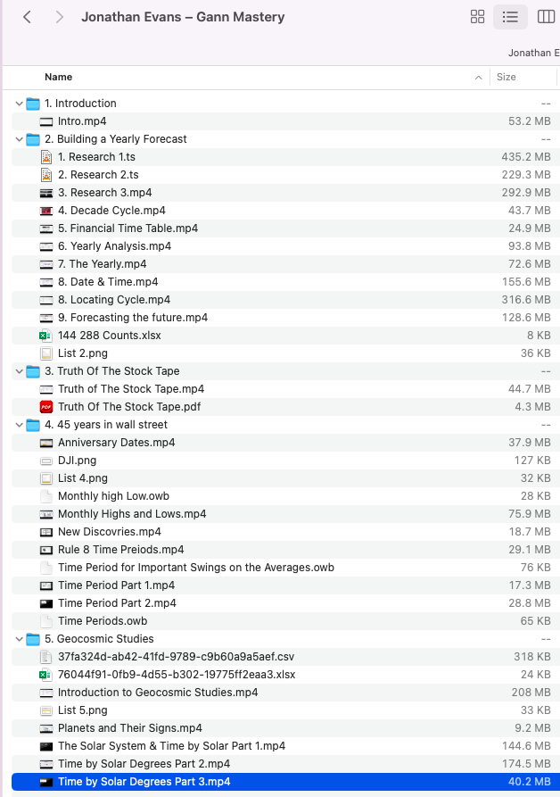The image size is (560, 797).
Task: Select Monthly high Low.owb file
Action: (113, 496)
